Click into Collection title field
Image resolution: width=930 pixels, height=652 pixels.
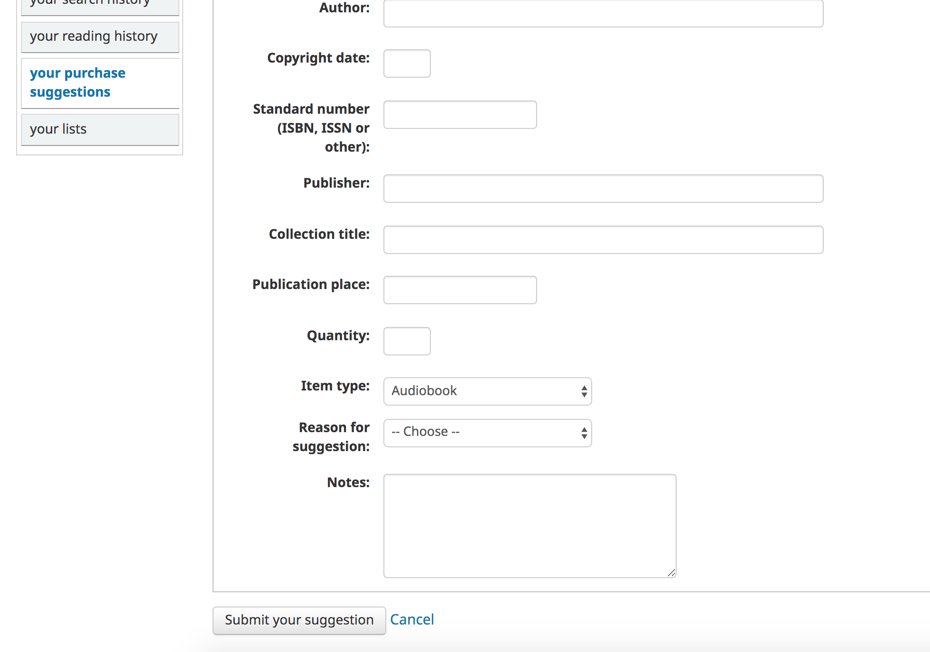pyautogui.click(x=603, y=240)
